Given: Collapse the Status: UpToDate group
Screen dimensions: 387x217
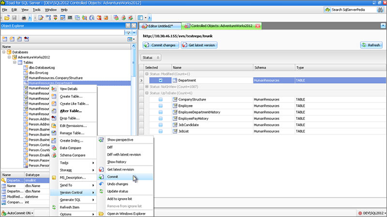Looking at the screenshot, I should tap(146, 93).
